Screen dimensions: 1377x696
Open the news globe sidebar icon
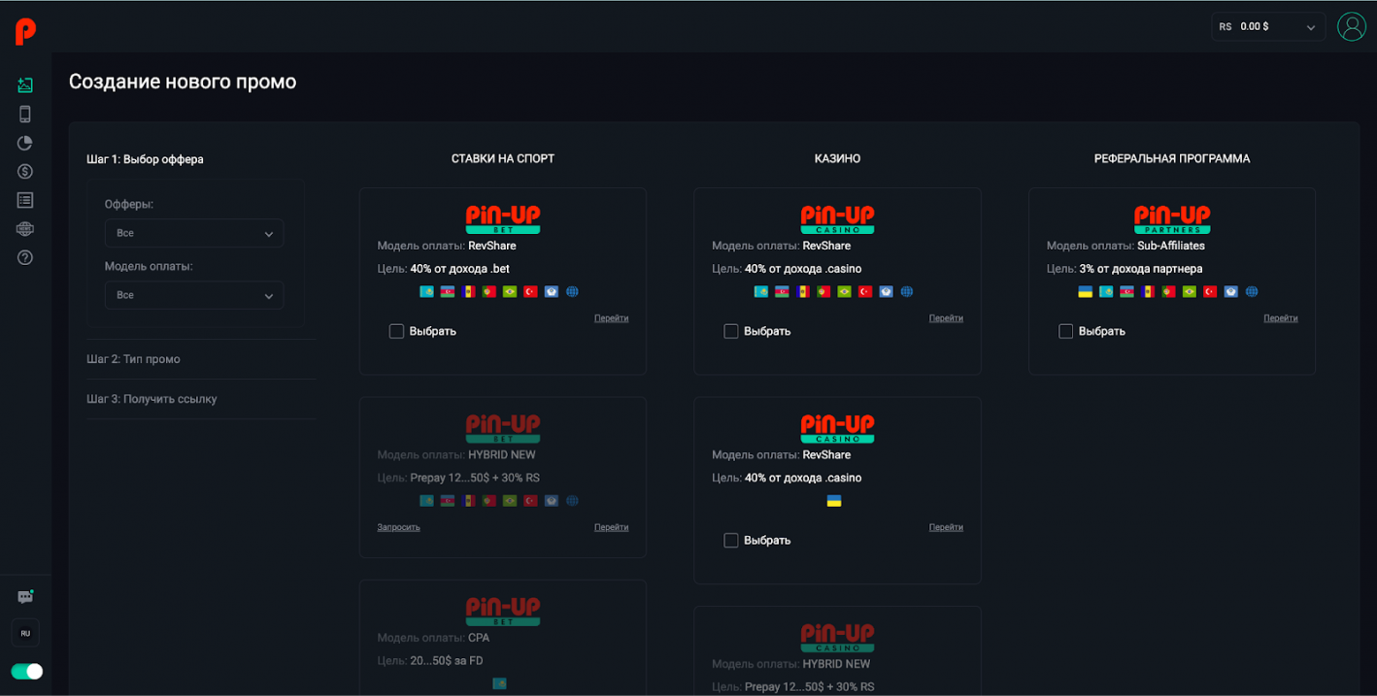pos(25,229)
